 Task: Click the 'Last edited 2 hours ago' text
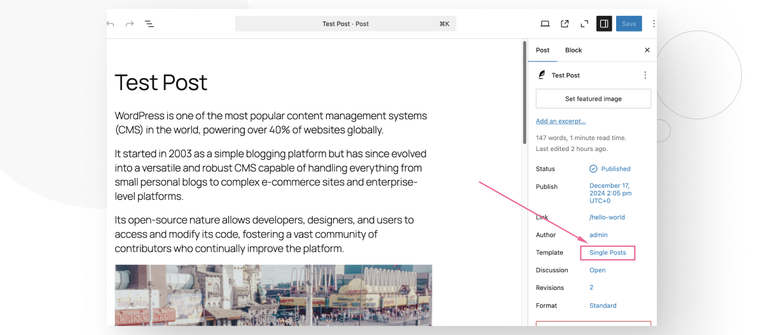tap(572, 149)
